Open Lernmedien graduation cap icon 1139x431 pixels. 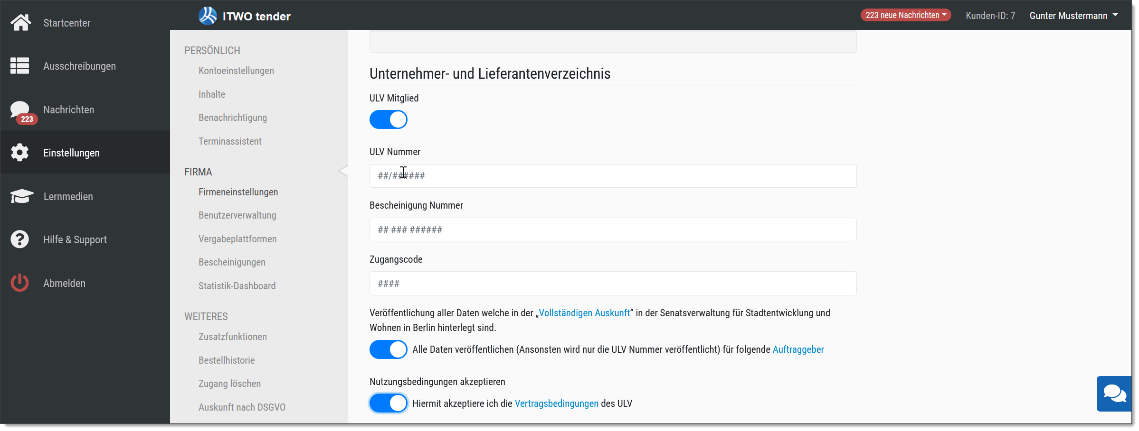point(21,196)
